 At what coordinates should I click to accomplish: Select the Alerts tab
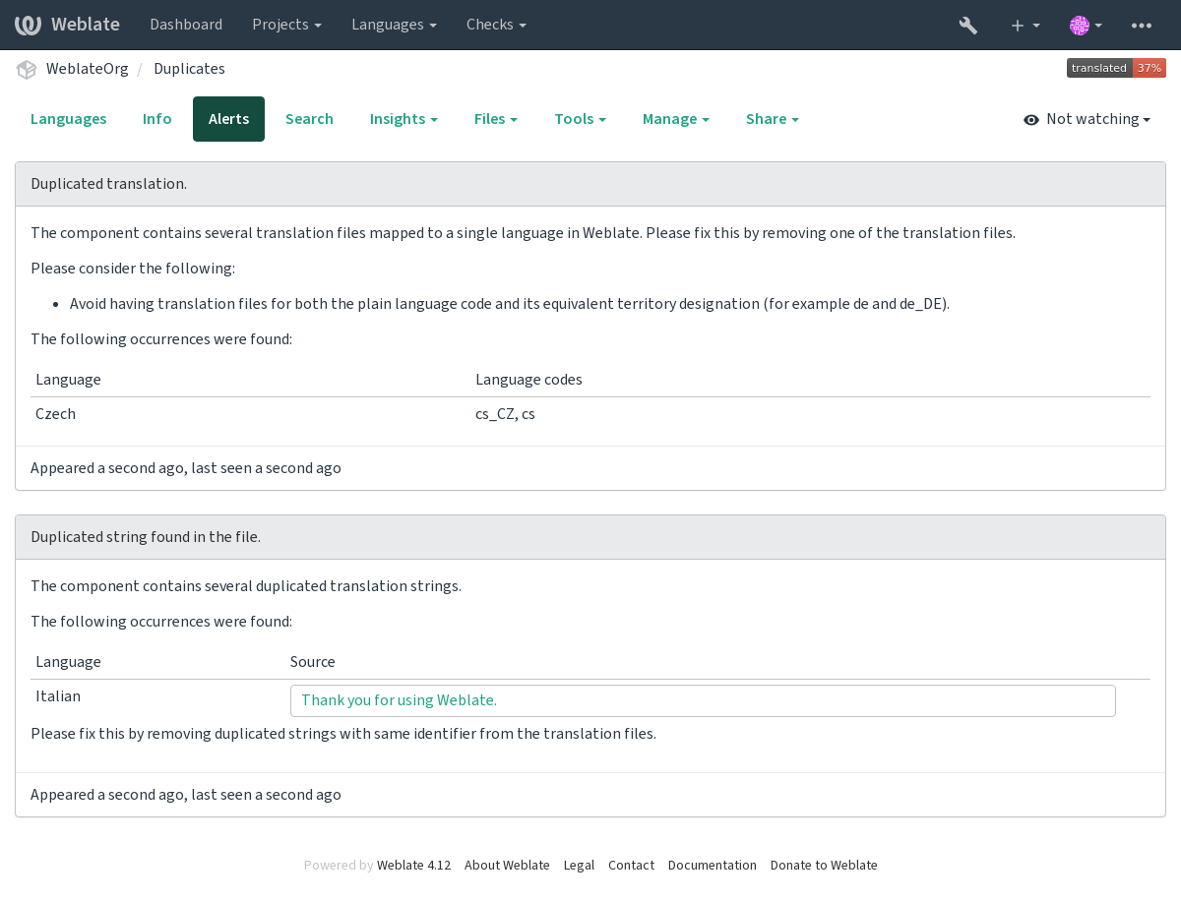click(228, 119)
